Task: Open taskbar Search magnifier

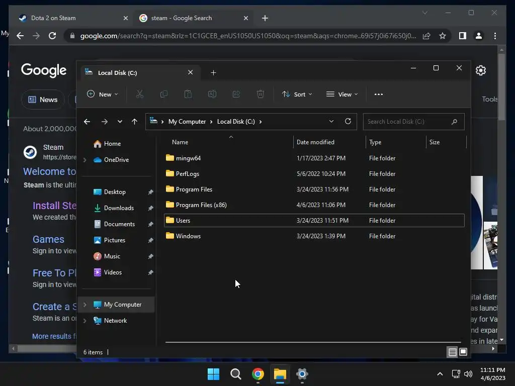Action: tap(235, 374)
